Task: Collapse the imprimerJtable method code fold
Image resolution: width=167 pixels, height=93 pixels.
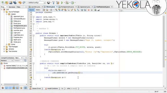Action: point(34,36)
